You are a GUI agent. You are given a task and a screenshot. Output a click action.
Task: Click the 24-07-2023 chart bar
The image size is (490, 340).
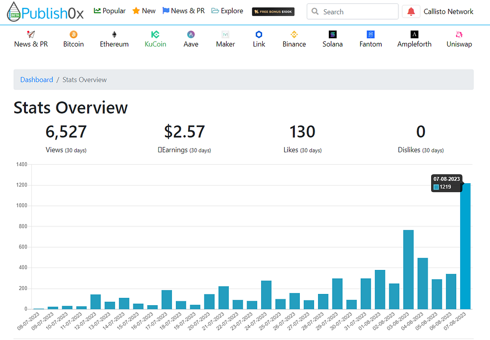tap(266, 295)
